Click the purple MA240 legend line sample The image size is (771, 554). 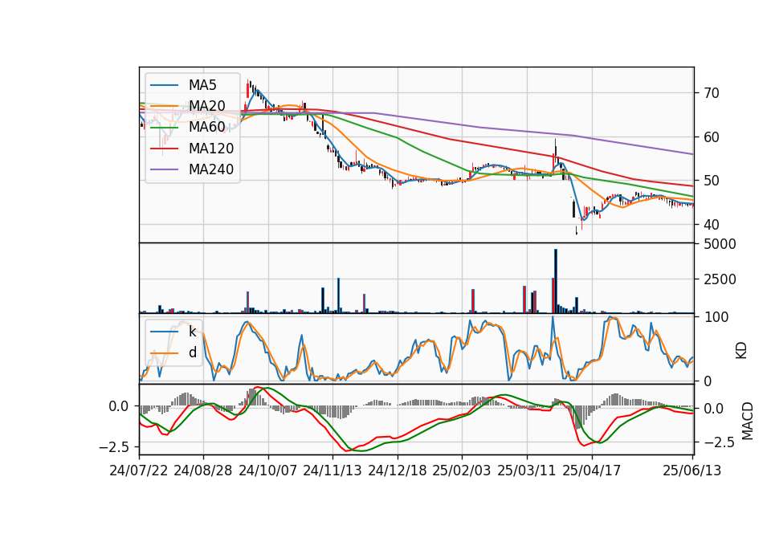pyautogui.click(x=164, y=169)
